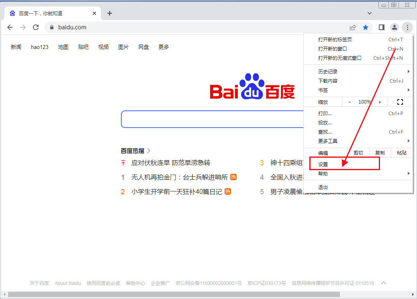Click the share icon in the toolbar

[x=352, y=27]
